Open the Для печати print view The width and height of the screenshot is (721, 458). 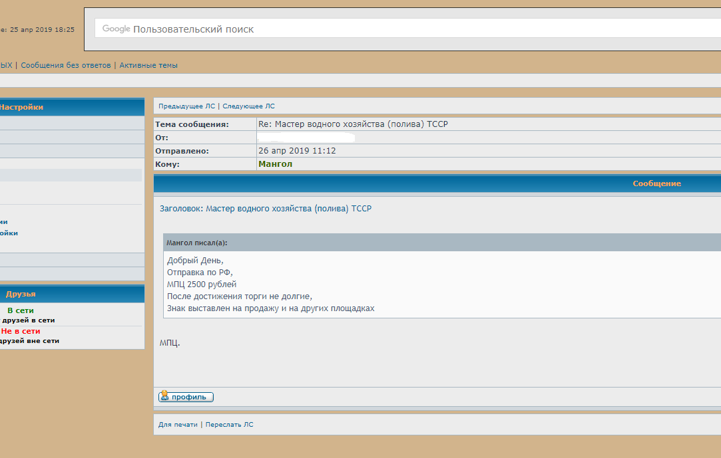coord(178,424)
